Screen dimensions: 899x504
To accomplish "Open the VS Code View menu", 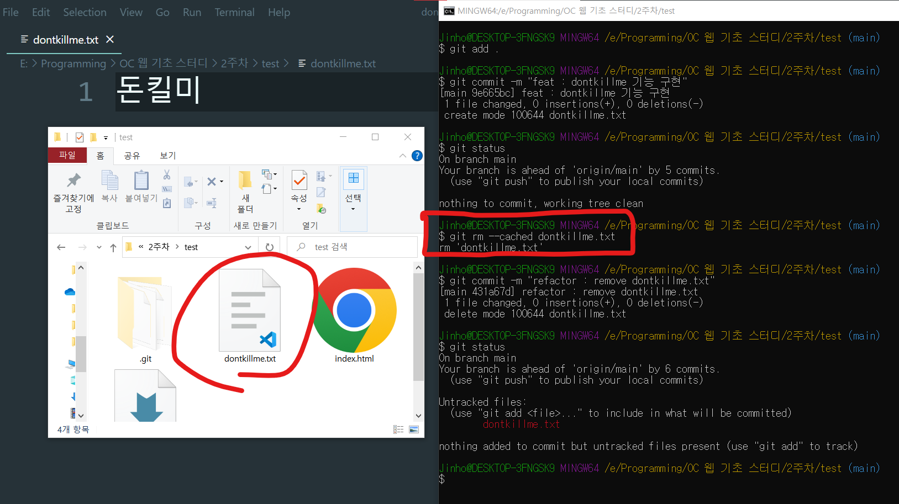I will [x=131, y=12].
